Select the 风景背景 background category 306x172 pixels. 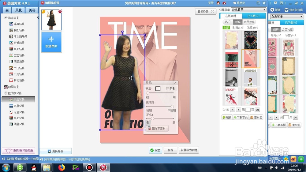(17, 106)
